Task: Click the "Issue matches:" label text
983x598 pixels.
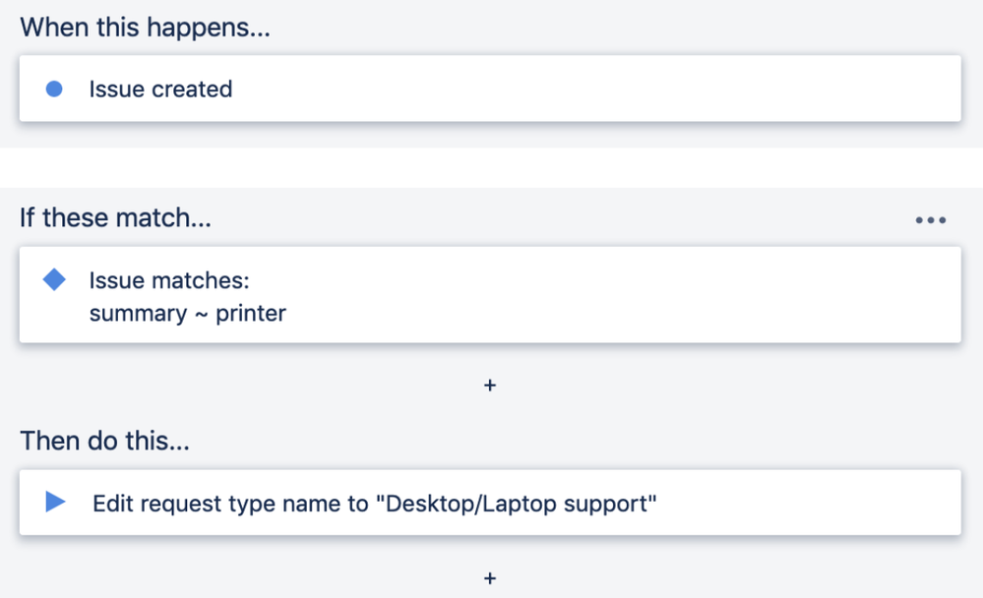Action: (x=169, y=281)
